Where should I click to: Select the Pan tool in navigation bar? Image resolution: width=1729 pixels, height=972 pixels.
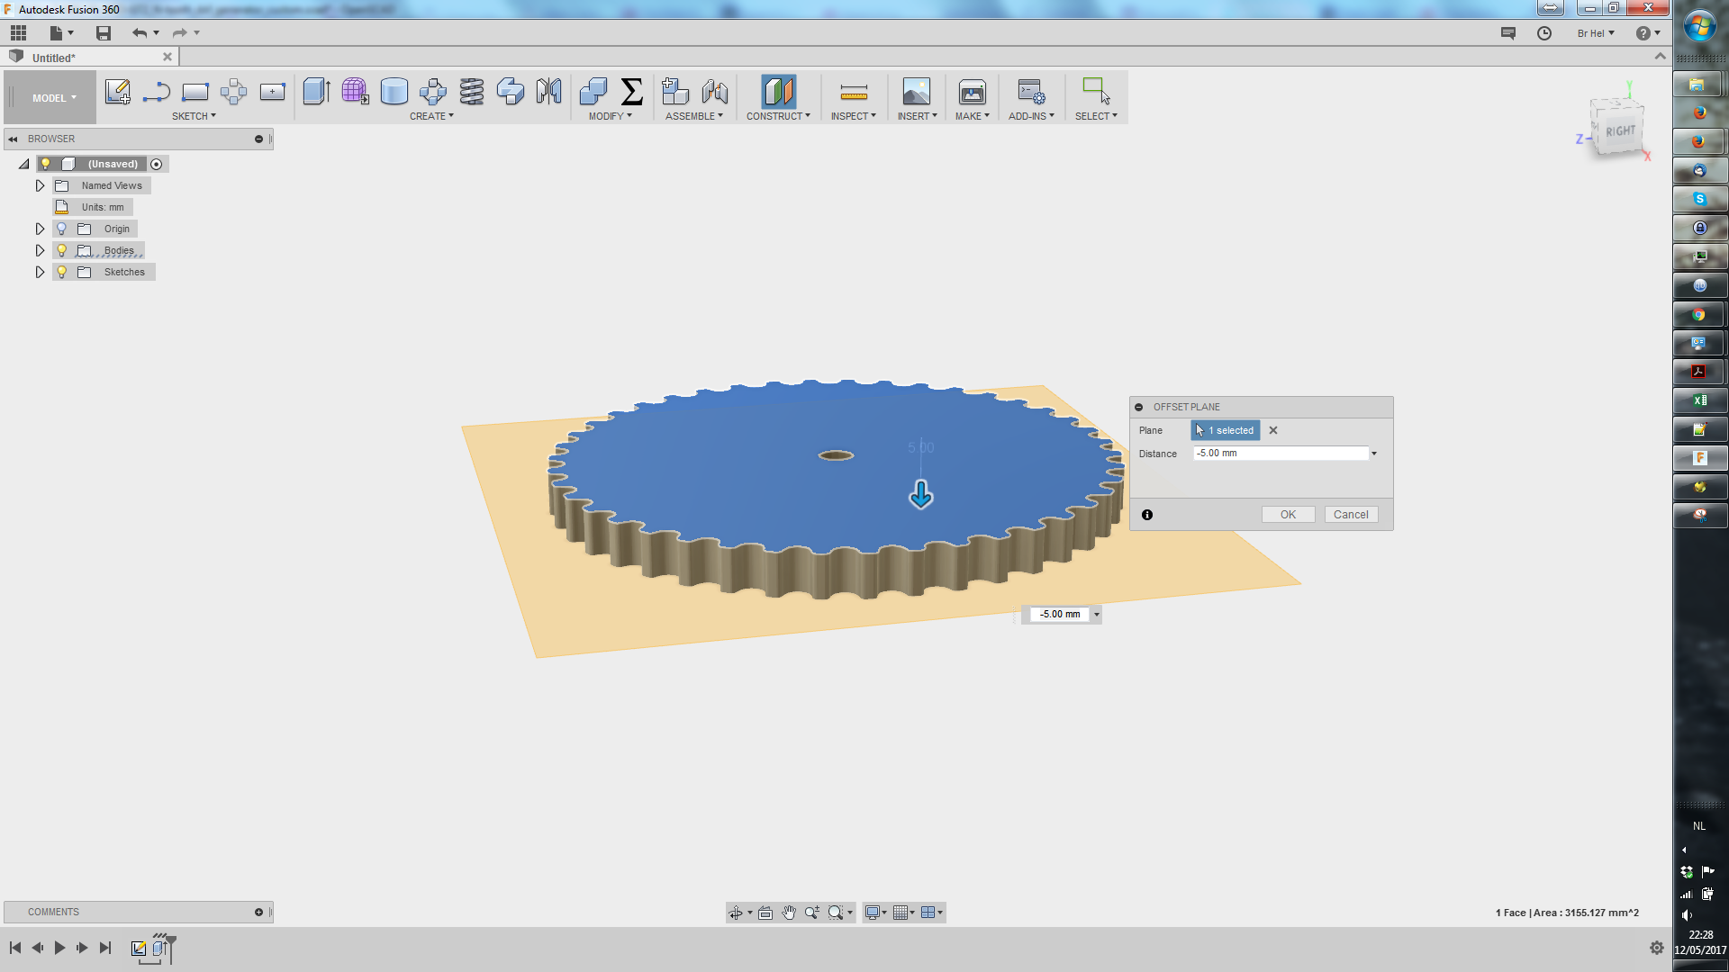(789, 913)
